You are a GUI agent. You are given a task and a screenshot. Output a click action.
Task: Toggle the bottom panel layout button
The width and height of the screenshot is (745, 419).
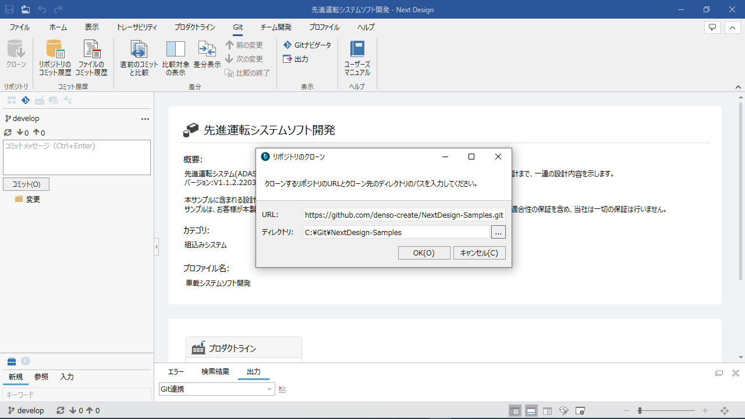click(x=531, y=411)
